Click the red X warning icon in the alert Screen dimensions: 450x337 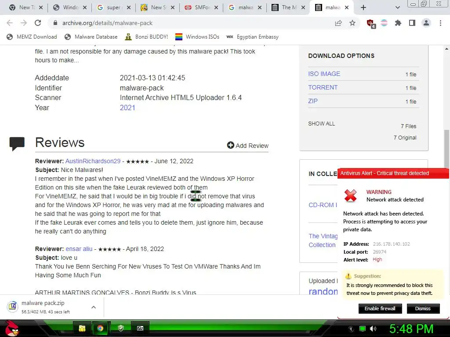pyautogui.click(x=350, y=196)
